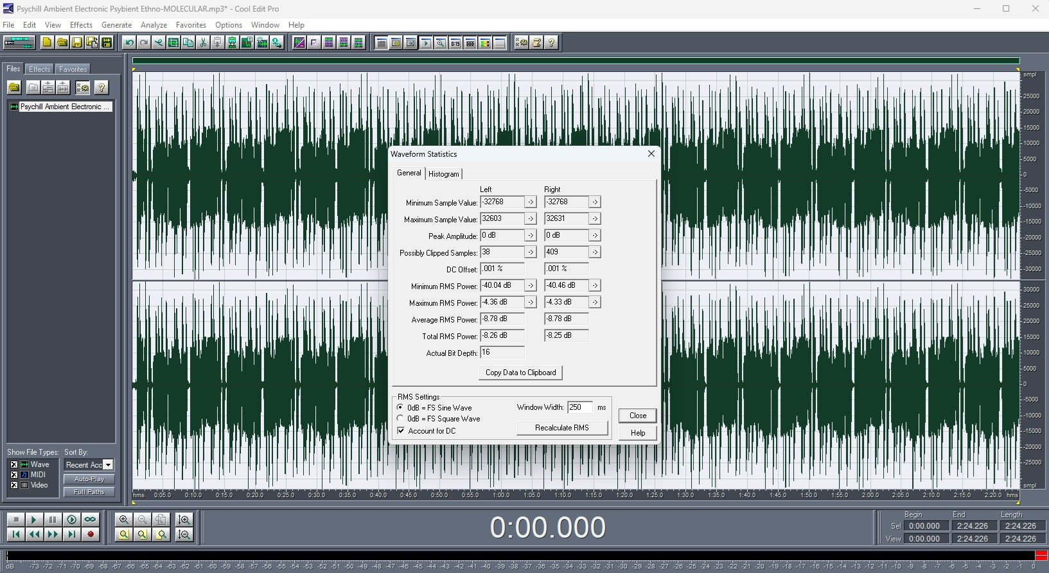This screenshot has height=573, width=1049.
Task: Go to end of waveform
Action: pos(71,534)
